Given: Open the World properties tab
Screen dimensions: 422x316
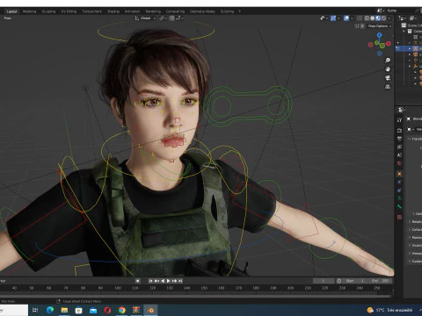Looking at the screenshot, I should 399,163.
